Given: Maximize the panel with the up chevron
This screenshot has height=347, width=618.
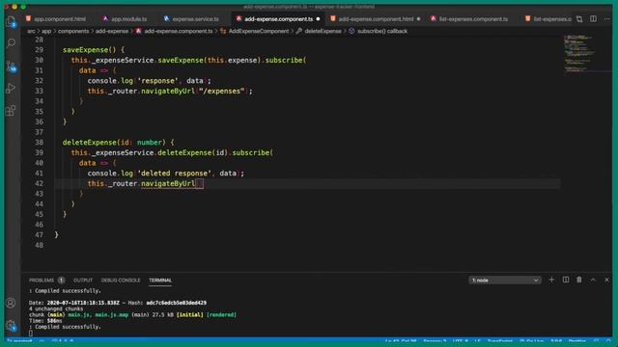Looking at the screenshot, I should [x=593, y=280].
